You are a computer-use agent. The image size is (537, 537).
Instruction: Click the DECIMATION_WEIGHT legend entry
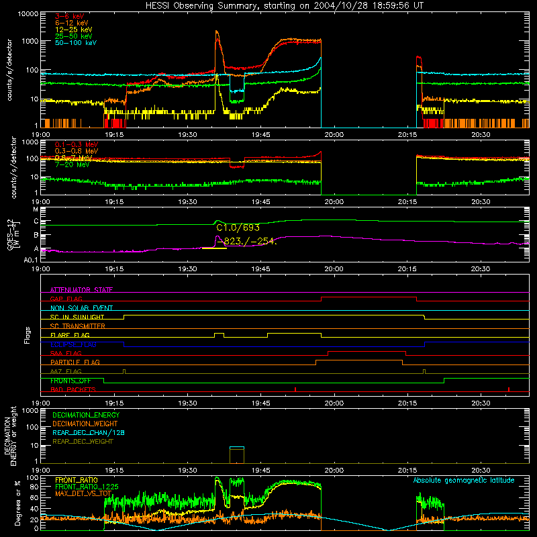[x=85, y=424]
